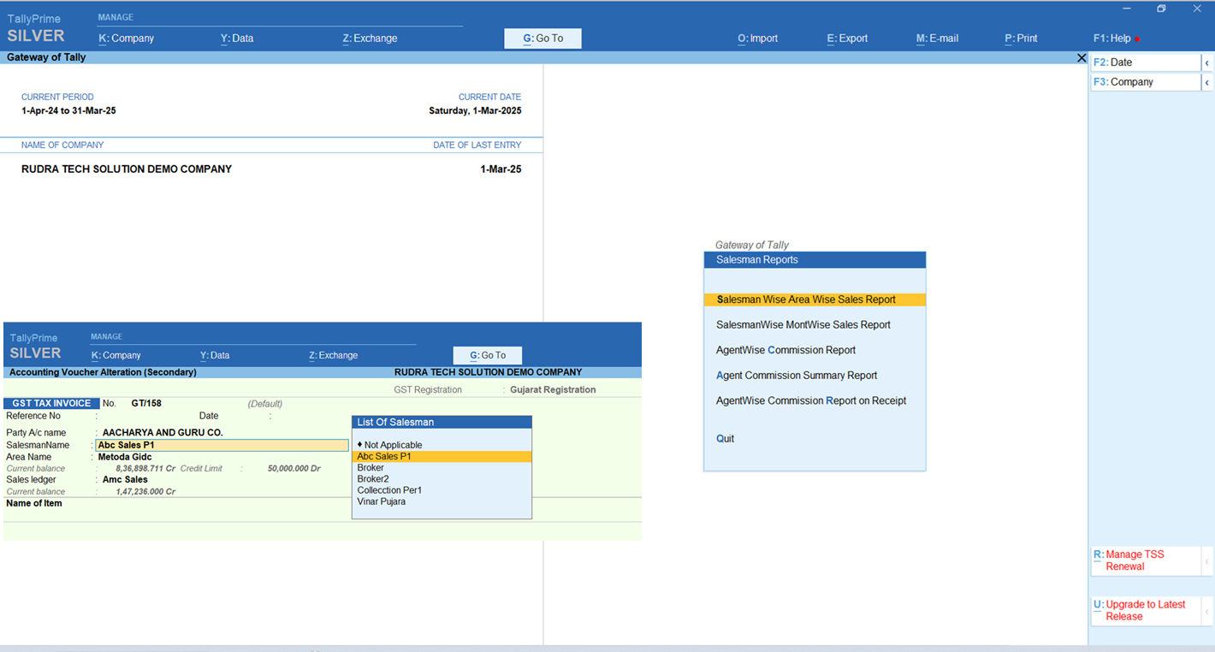
Task: Click the SalesmanName input field
Action: (x=222, y=445)
